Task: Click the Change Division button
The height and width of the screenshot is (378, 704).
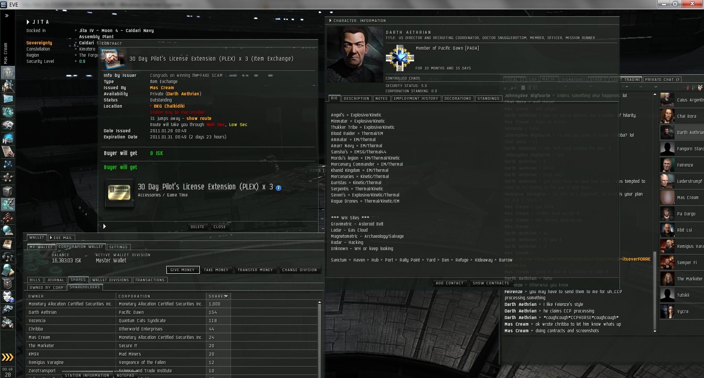Action: point(300,270)
